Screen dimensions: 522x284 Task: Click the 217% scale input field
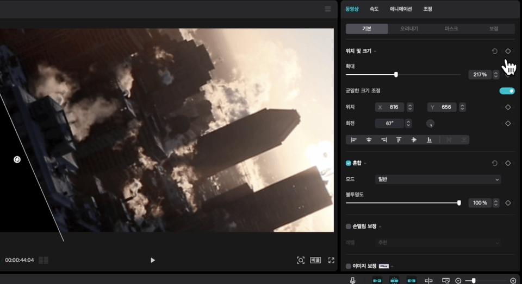[x=480, y=75]
